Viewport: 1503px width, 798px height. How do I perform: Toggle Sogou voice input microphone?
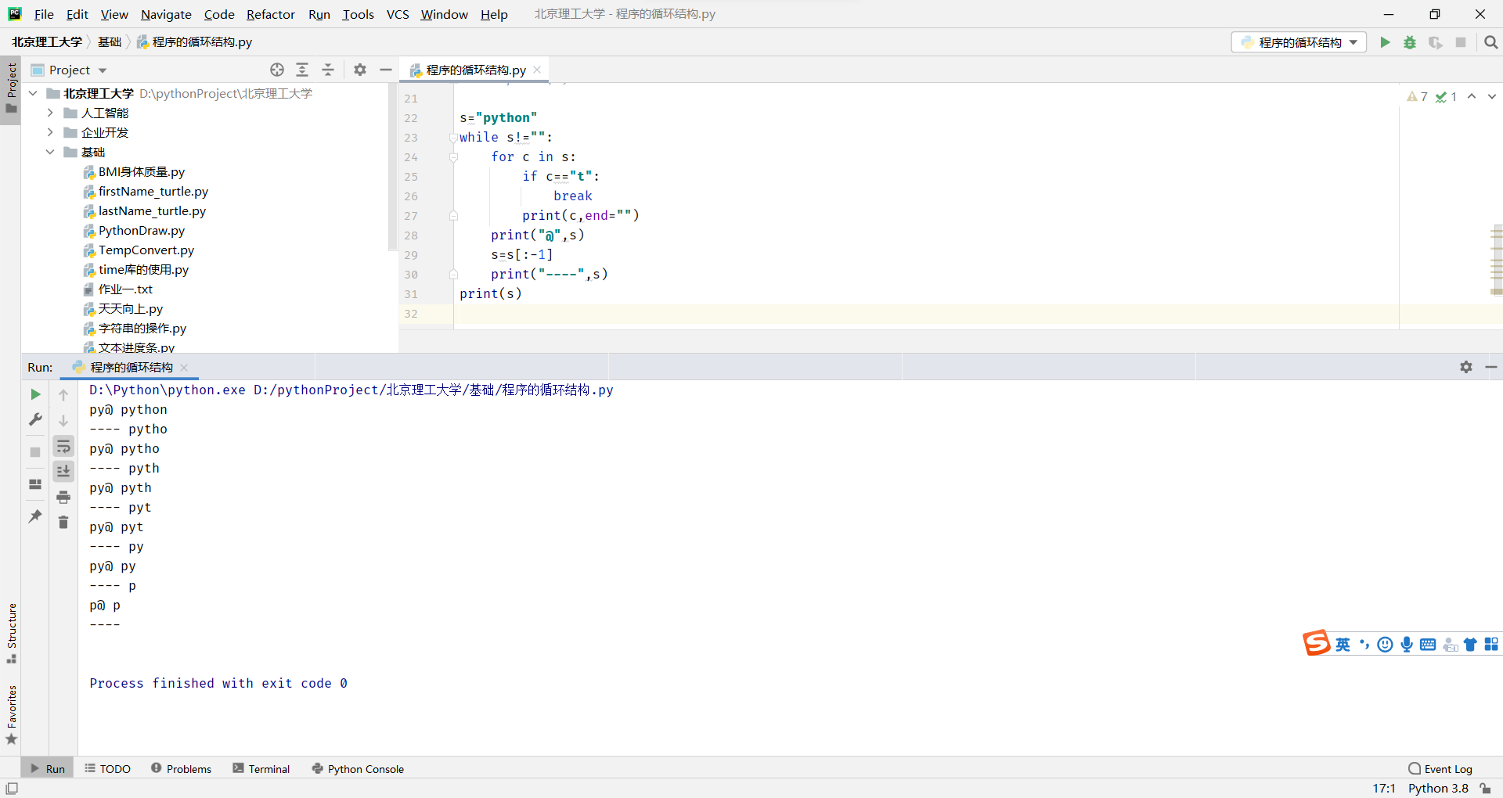coord(1407,644)
